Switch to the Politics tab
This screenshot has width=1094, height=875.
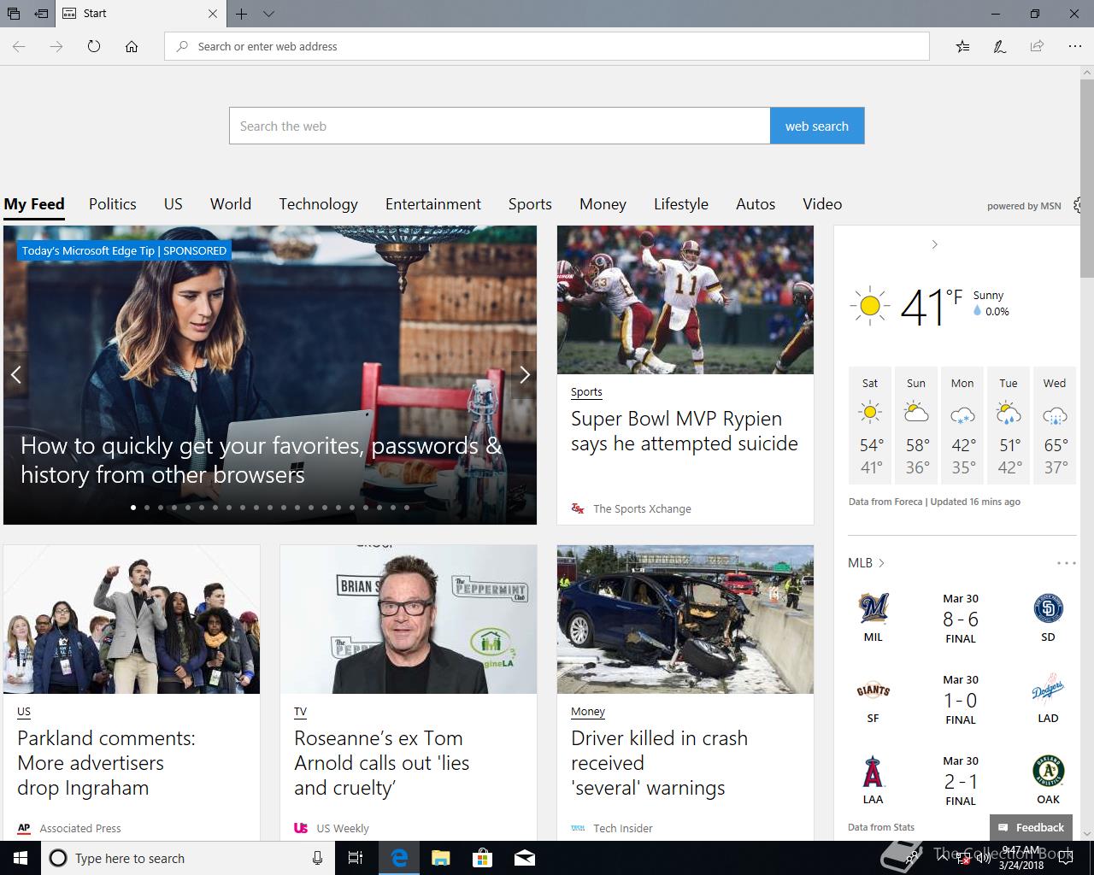pos(113,204)
